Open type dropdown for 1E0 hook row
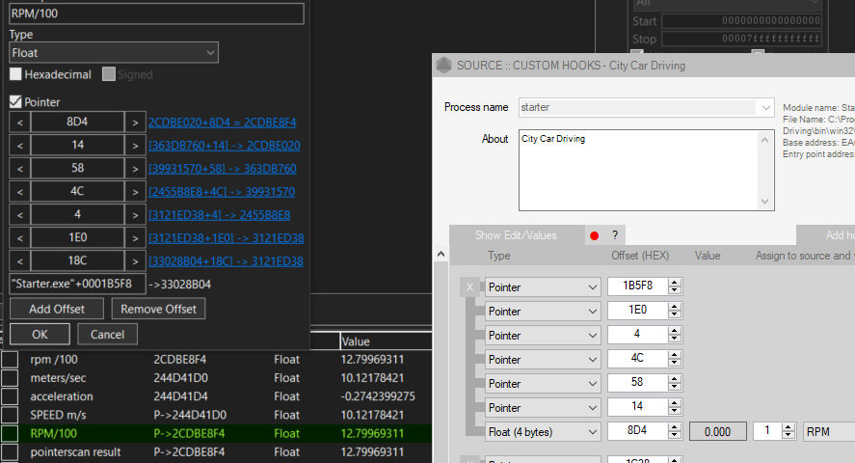Image resolution: width=855 pixels, height=463 pixels. 543,312
